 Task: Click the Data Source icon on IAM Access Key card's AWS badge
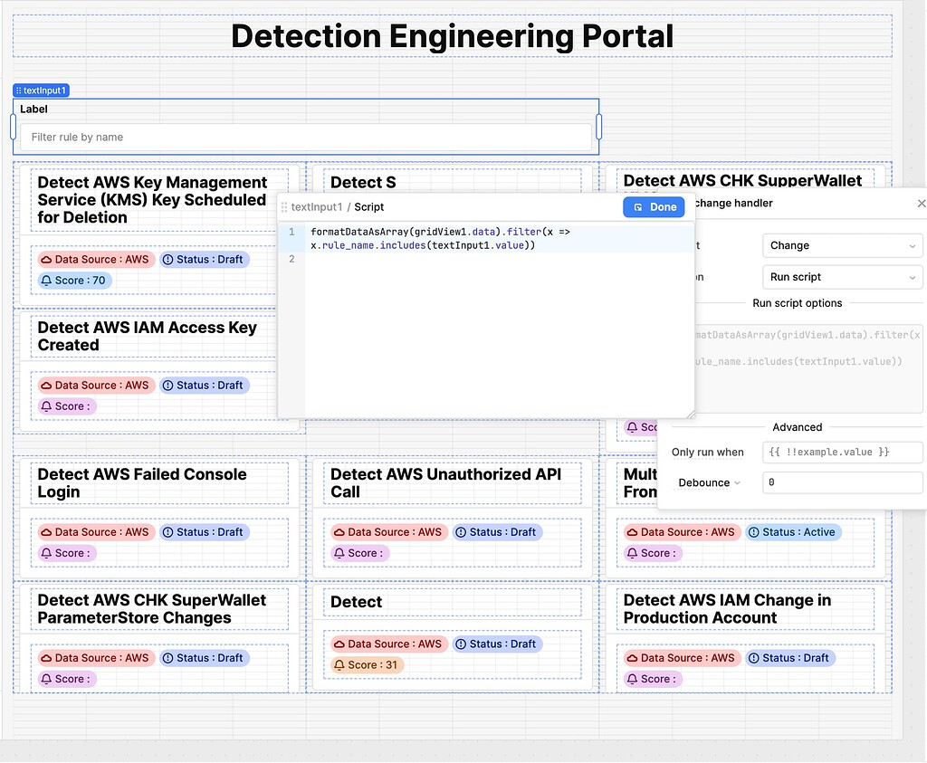pos(47,385)
